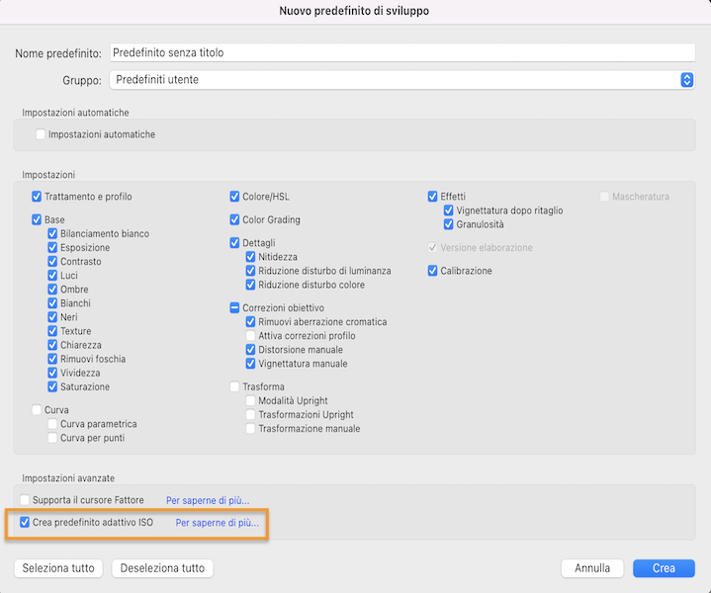Enable Supporta il cursore Fattore

[x=26, y=501]
